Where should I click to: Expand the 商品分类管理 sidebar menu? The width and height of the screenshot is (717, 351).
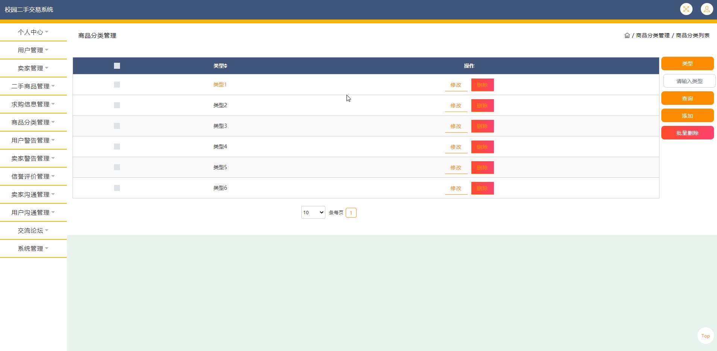33,122
